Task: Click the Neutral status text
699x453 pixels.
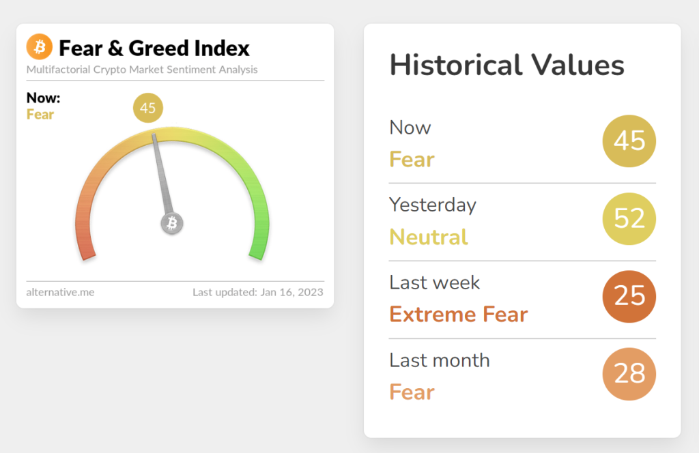Action: (x=428, y=237)
